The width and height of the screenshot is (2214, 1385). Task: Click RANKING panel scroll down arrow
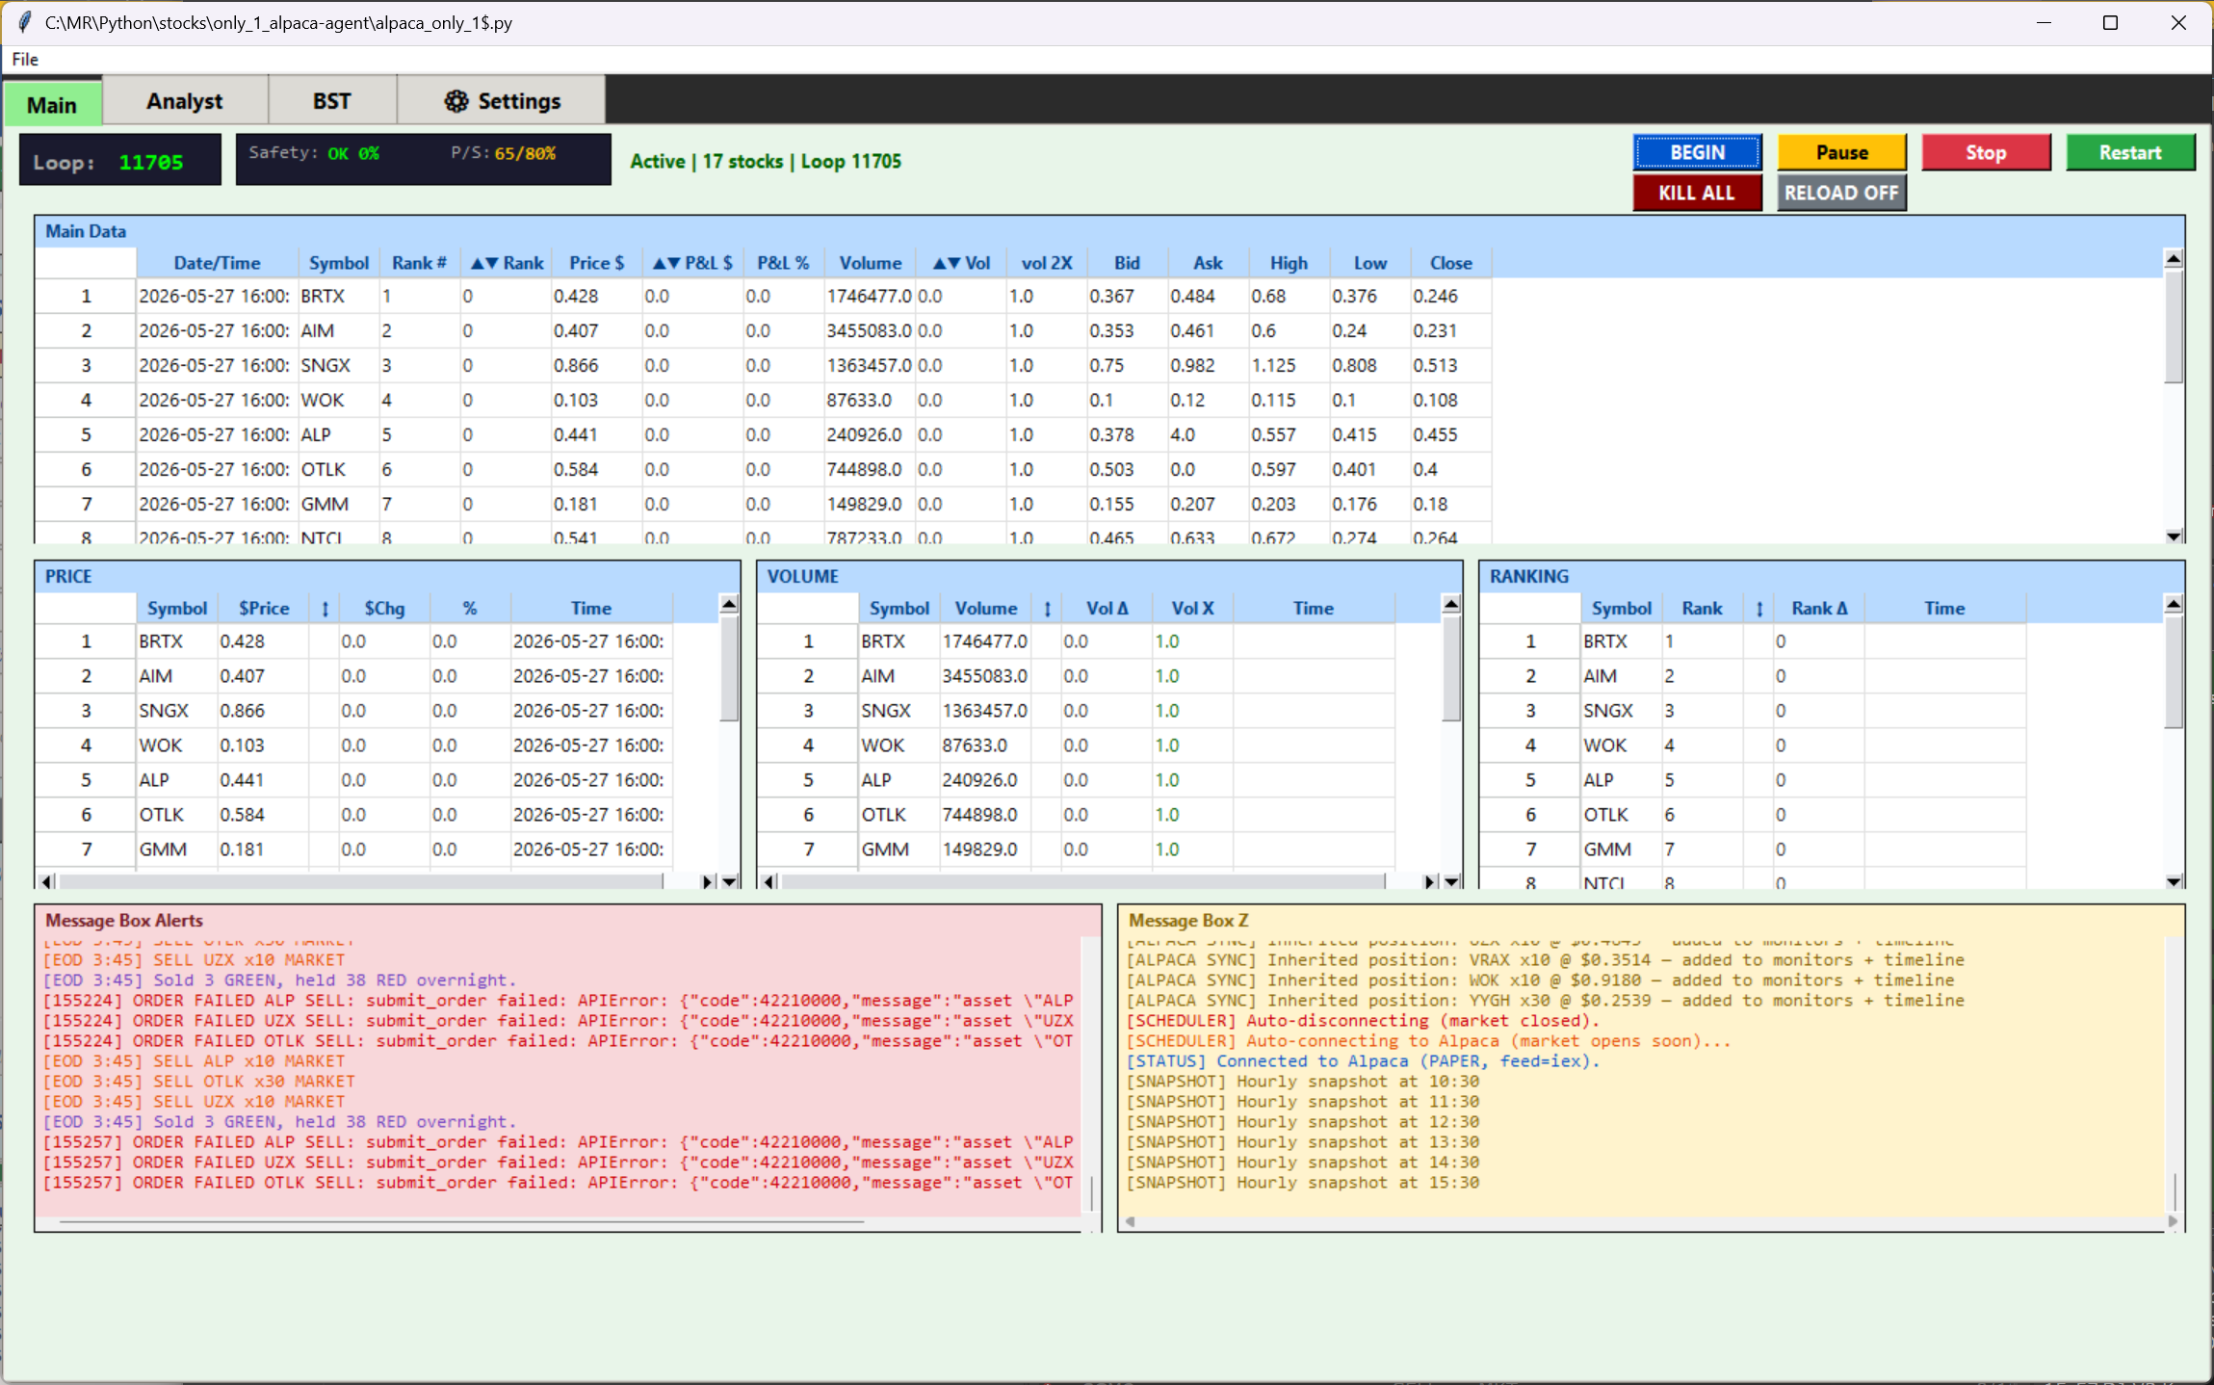2174,880
